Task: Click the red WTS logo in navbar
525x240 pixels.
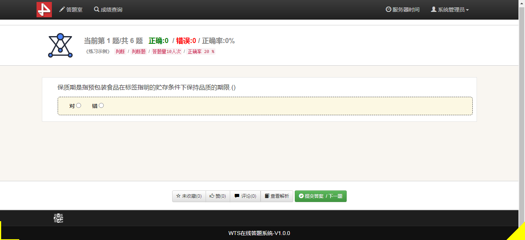Action: click(44, 10)
